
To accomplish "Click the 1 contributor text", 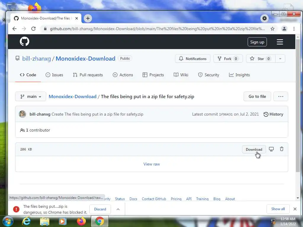I will (35, 130).
